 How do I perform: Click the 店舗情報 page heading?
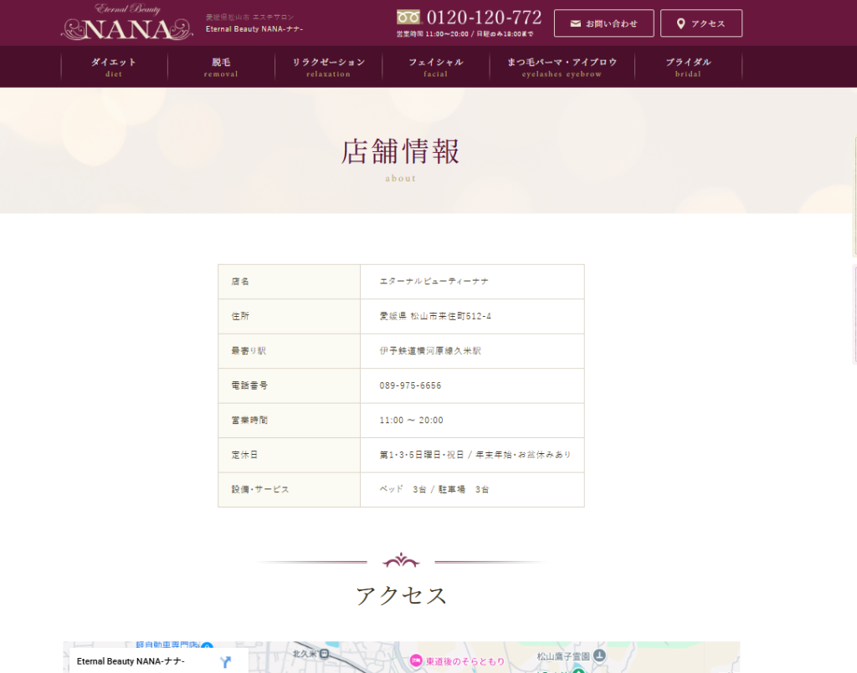pyautogui.click(x=400, y=152)
